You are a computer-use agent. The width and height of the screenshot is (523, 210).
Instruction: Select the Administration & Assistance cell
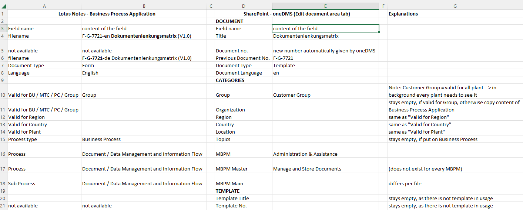click(x=305, y=154)
